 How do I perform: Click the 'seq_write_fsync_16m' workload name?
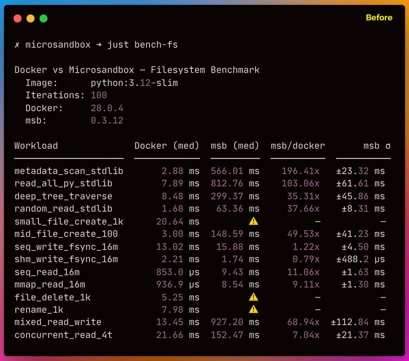[x=66, y=247]
